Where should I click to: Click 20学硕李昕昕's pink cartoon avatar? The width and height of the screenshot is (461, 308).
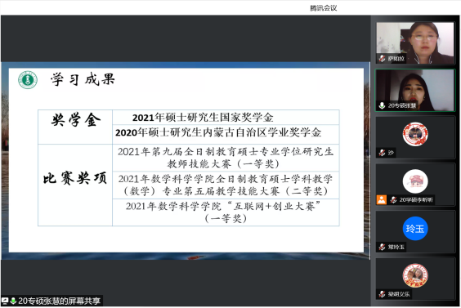[x=415, y=181]
